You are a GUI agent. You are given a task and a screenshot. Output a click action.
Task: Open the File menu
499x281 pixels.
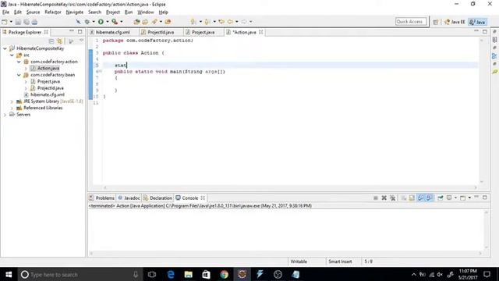5,12
